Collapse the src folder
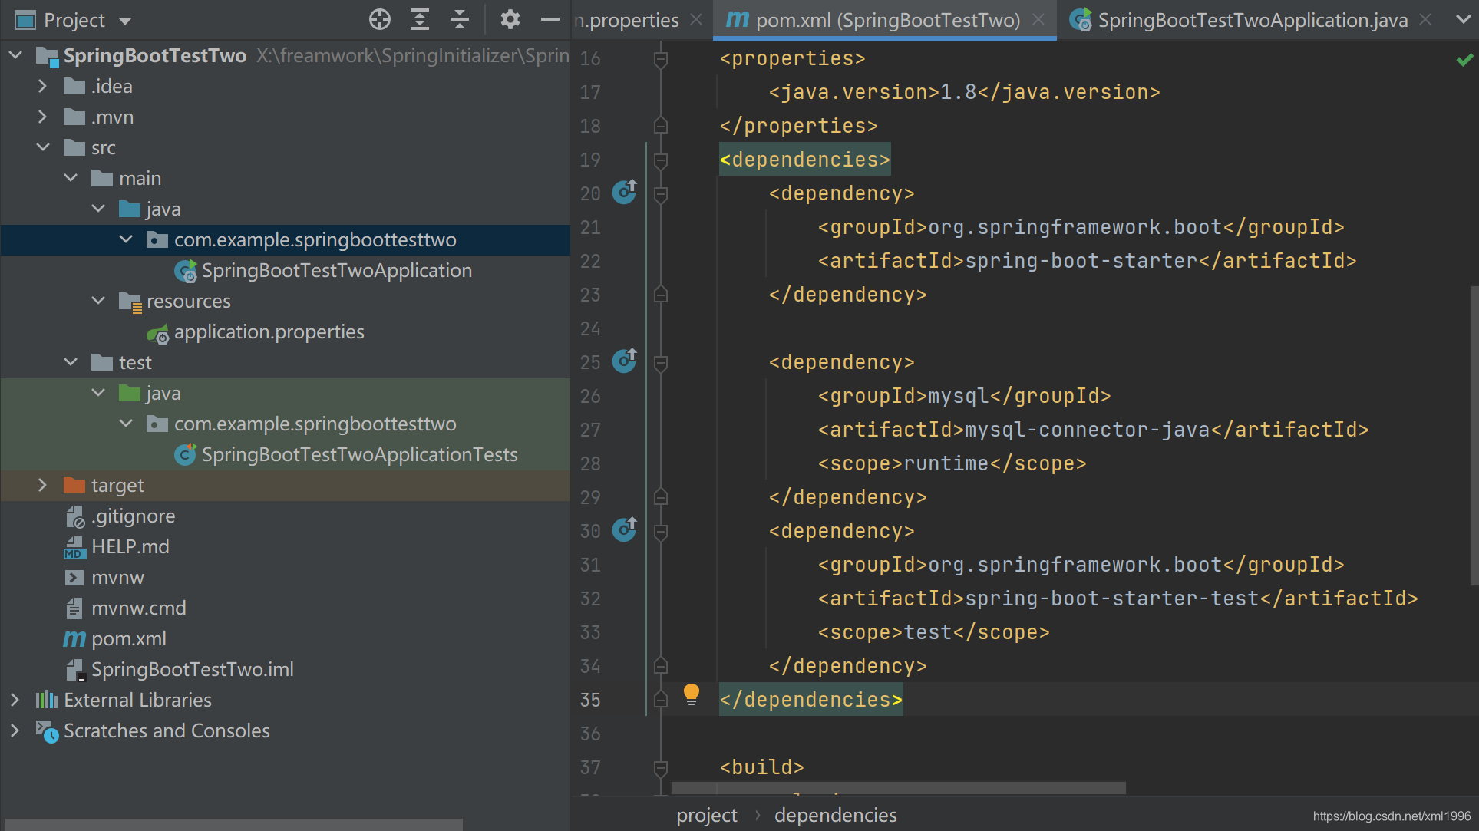Image resolution: width=1479 pixels, height=831 pixels. [43, 147]
